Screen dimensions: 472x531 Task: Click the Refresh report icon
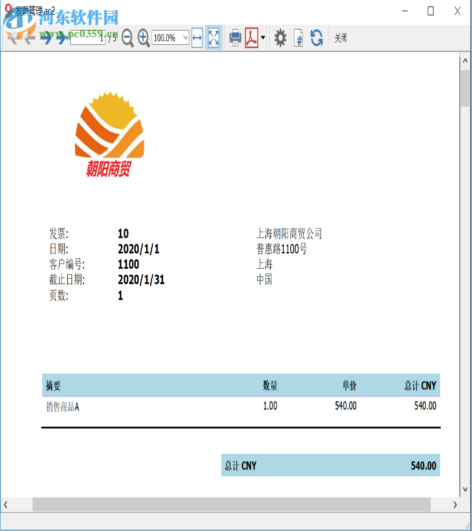click(316, 38)
